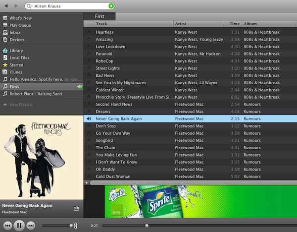Viewport: 297px width, 232px height.
Task: Skip to the next track
Action: (x=31, y=226)
